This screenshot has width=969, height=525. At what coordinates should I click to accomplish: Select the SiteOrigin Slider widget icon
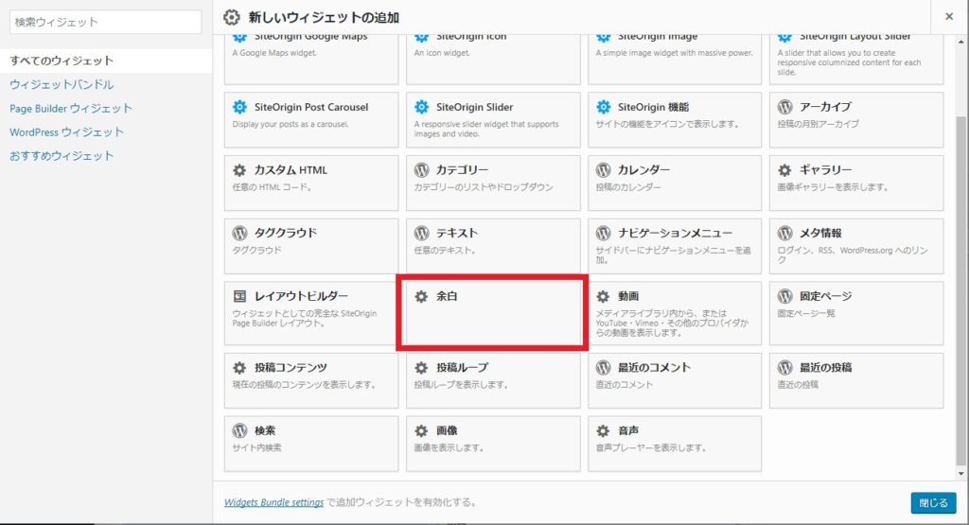tap(421, 107)
